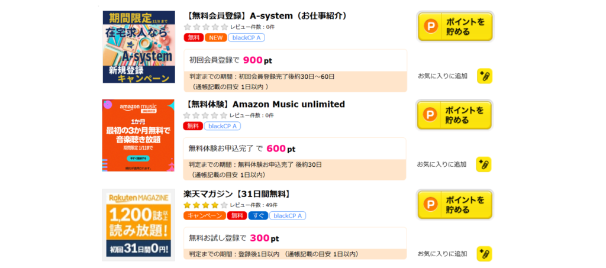Click the P coin icon for A-system
Image resolution: width=606 pixels, height=268 pixels.
(x=430, y=26)
